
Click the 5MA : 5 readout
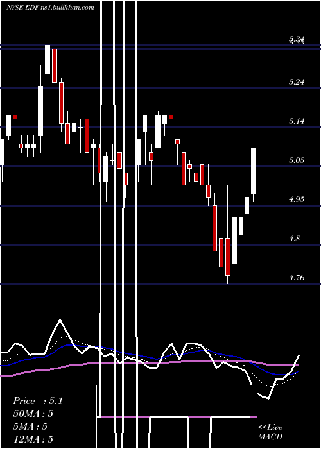click(x=30, y=427)
